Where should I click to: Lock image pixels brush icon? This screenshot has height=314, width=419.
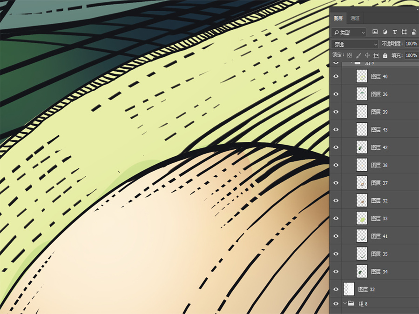pyautogui.click(x=358, y=55)
